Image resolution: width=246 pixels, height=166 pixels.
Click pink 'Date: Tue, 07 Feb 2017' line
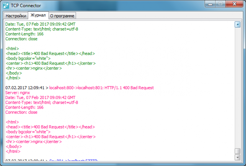[40, 97]
